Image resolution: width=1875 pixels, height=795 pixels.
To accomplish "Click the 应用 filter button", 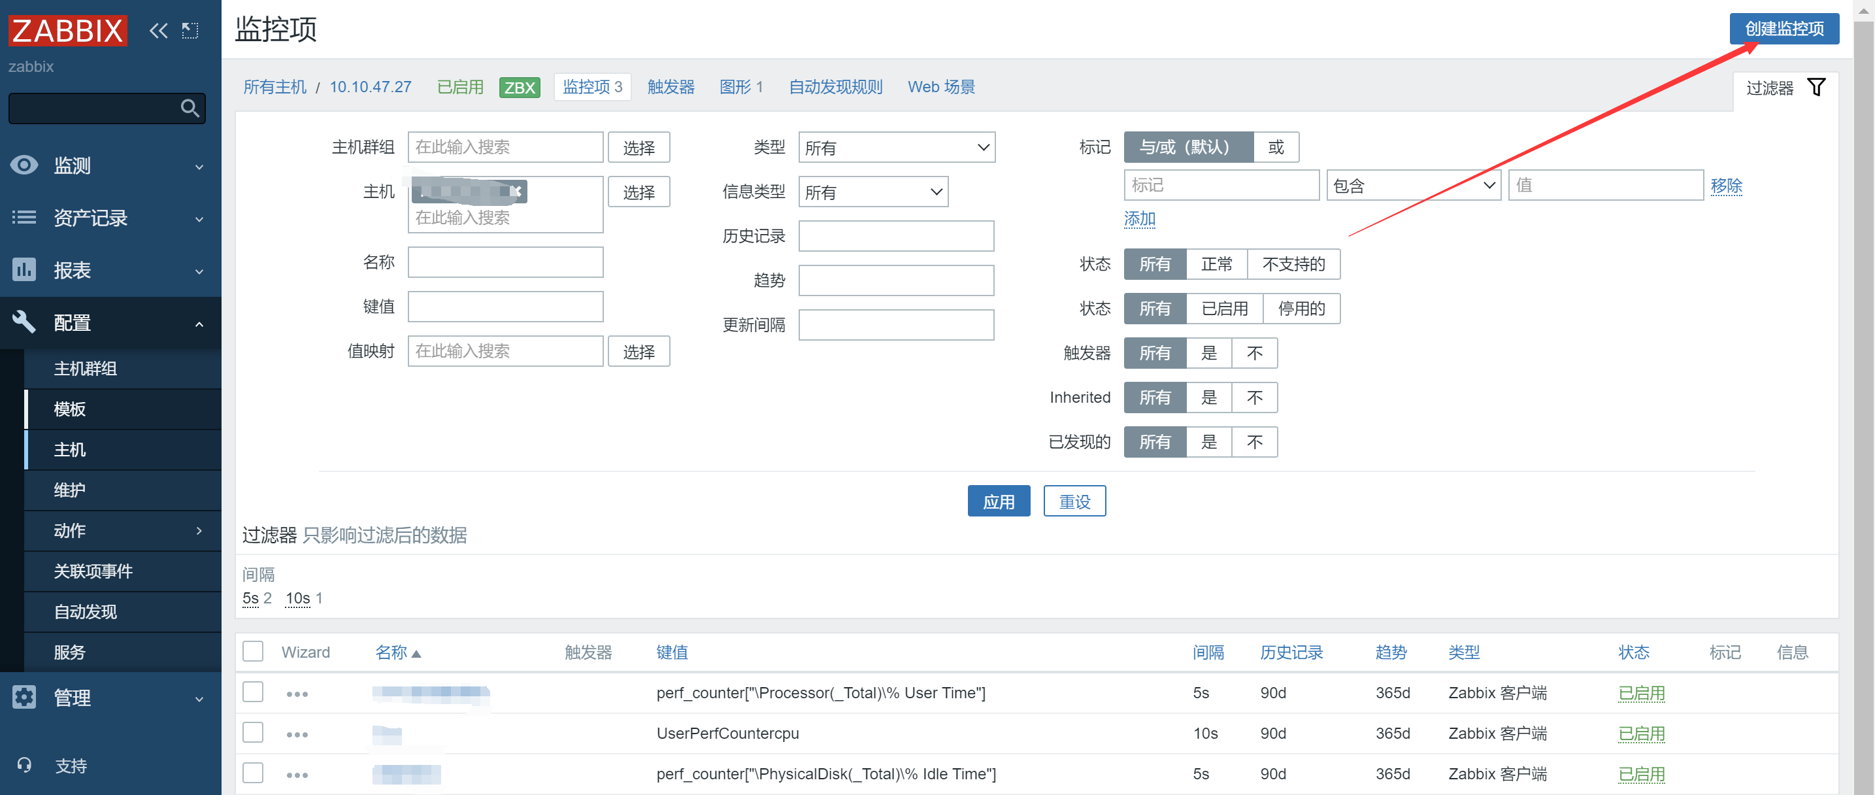I will (x=998, y=501).
